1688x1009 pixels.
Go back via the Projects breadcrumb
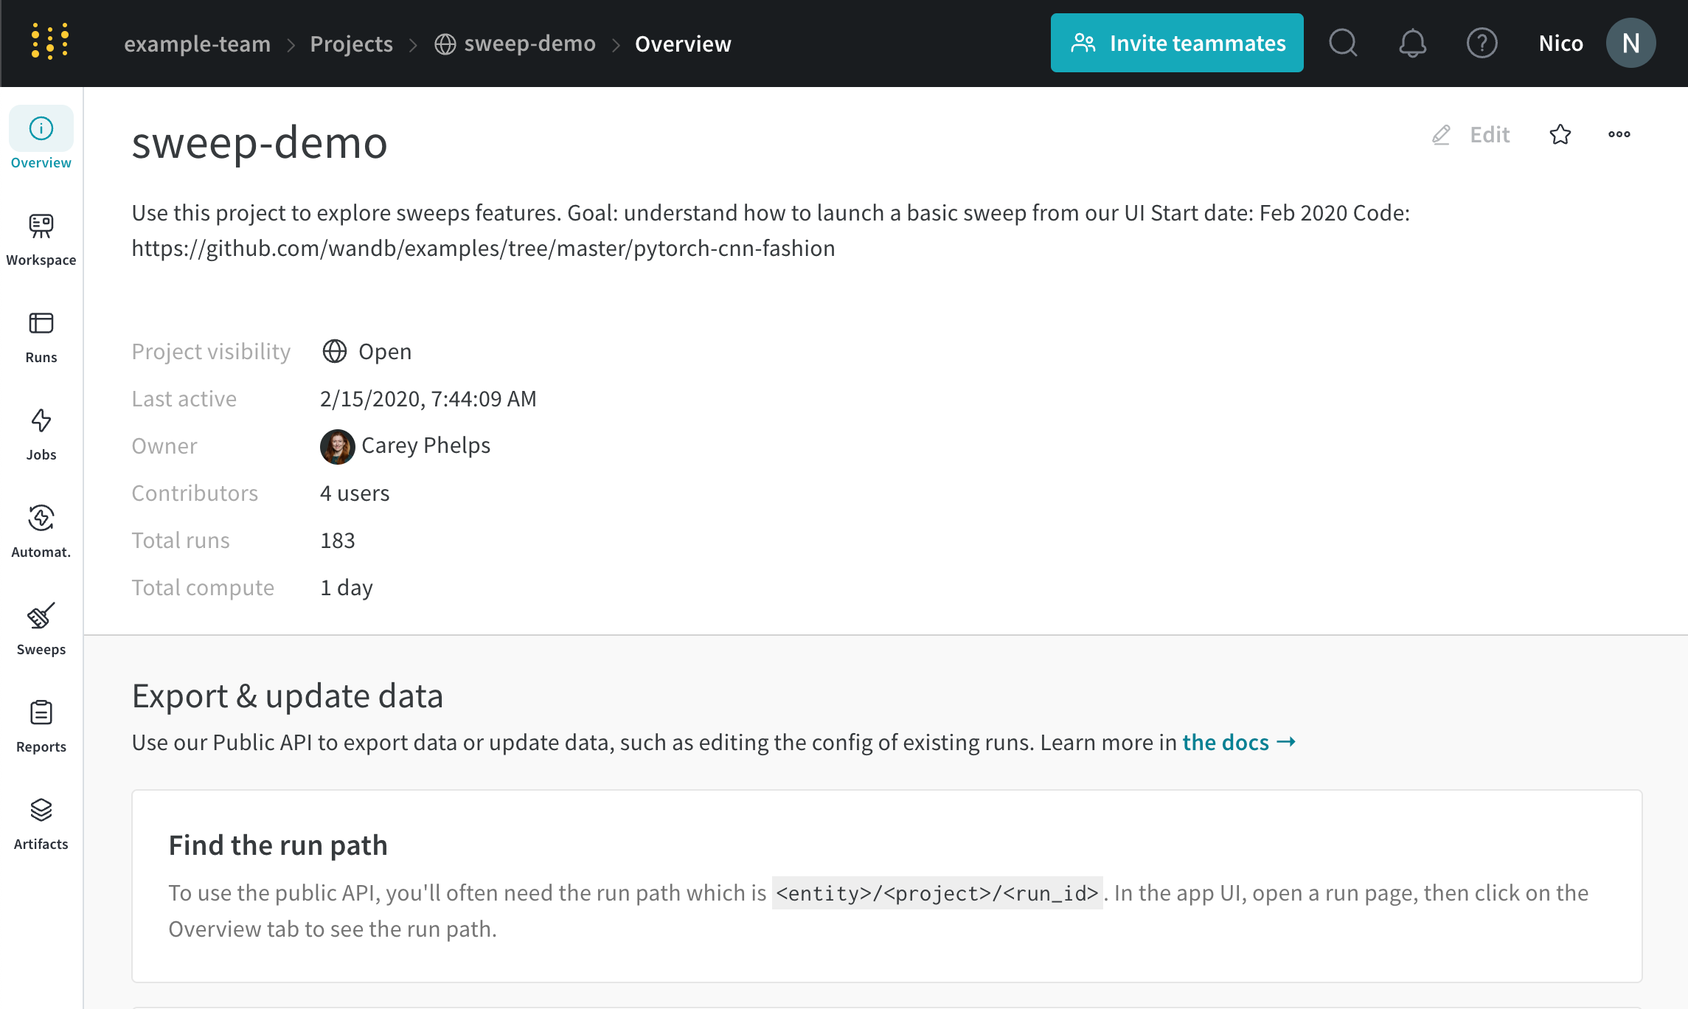coord(351,44)
